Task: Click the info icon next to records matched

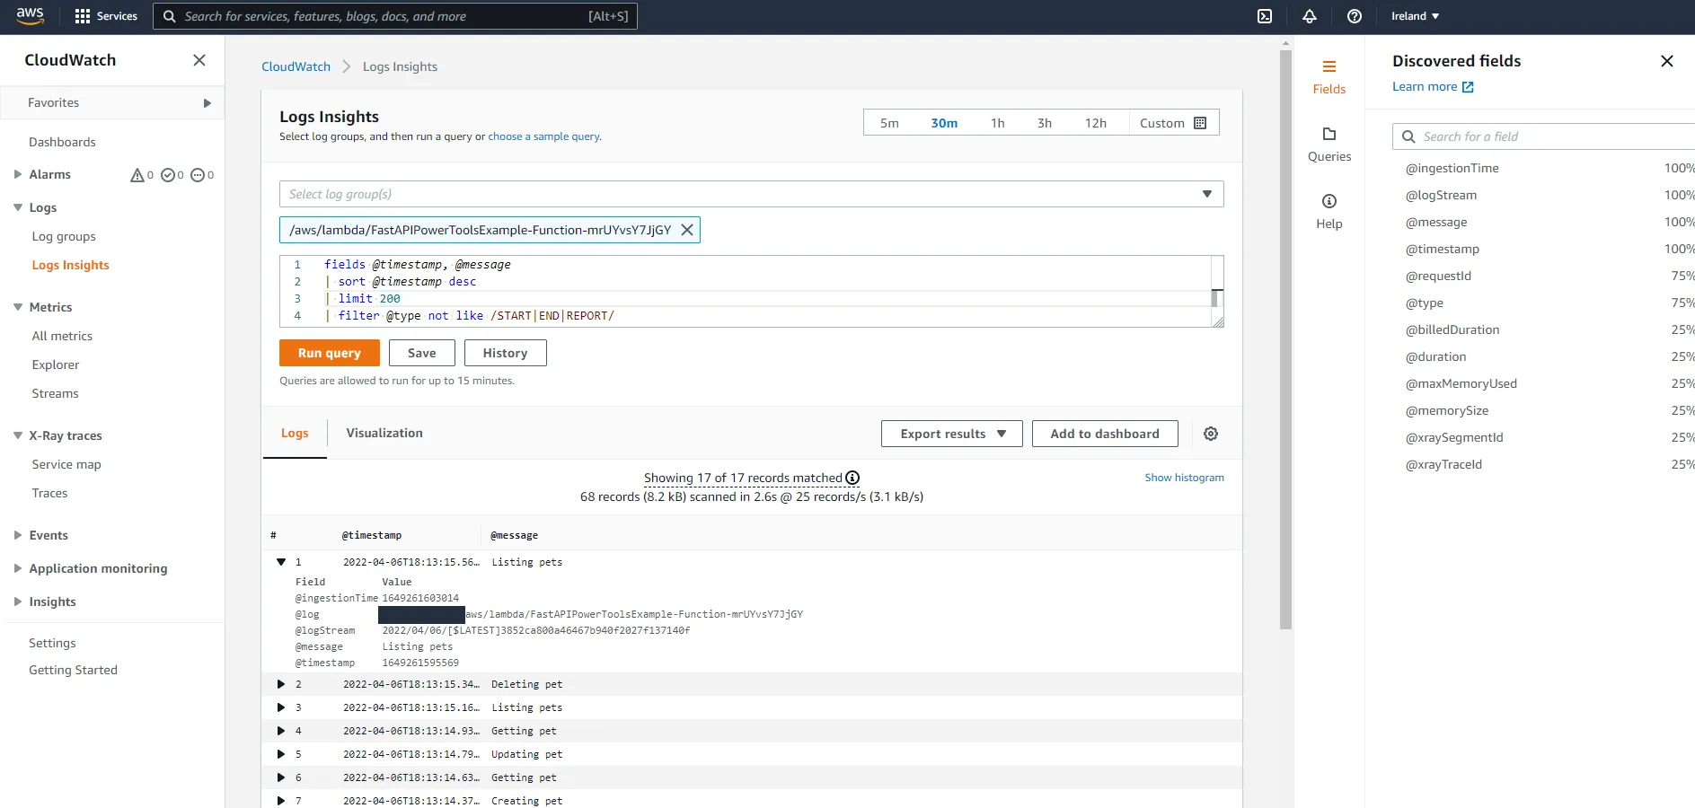Action: point(852,478)
